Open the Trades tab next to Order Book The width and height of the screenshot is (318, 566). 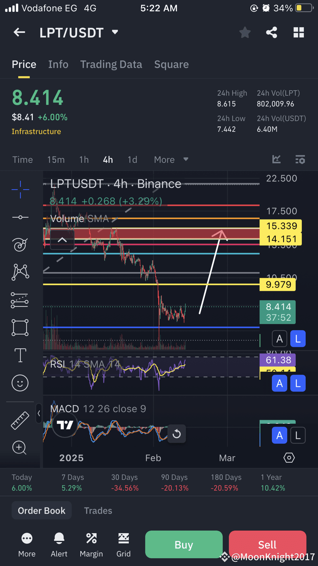[98, 510]
